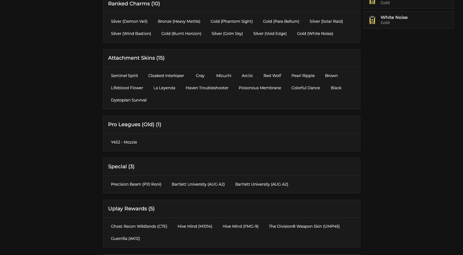This screenshot has height=255, width=463.
Task: Select the Silver (Demon Veil) charm tag
Action: 129,21
